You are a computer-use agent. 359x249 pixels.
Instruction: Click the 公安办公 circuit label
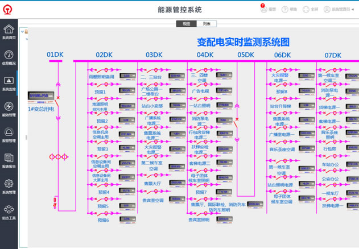[330, 179]
